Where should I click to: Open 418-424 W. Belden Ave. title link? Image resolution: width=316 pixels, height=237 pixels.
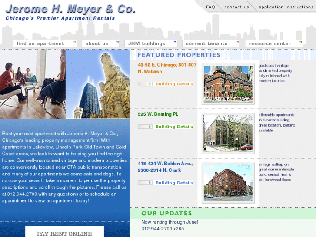(165, 167)
